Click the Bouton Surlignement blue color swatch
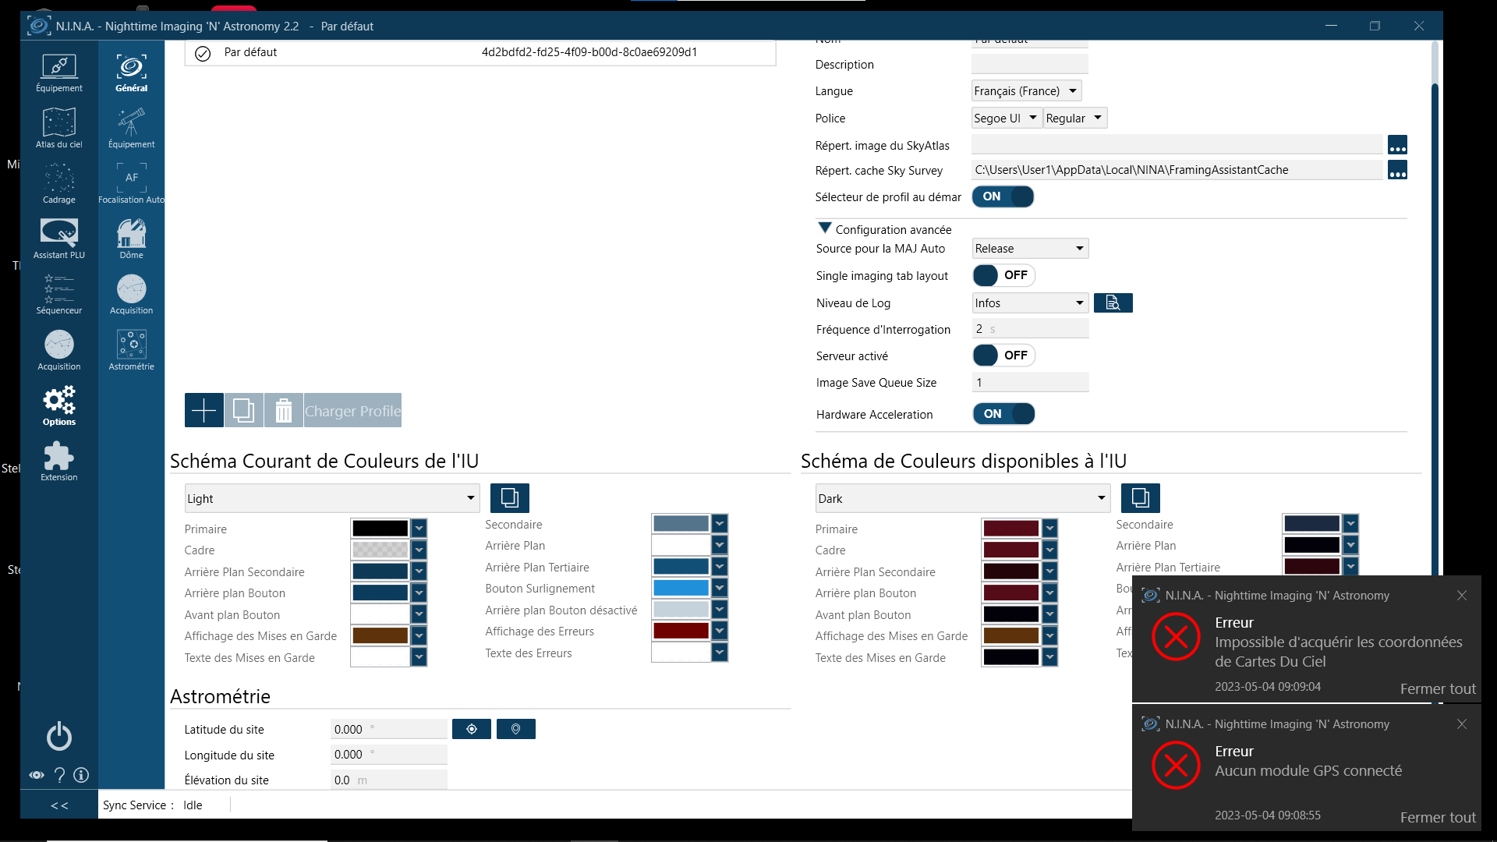 (681, 588)
